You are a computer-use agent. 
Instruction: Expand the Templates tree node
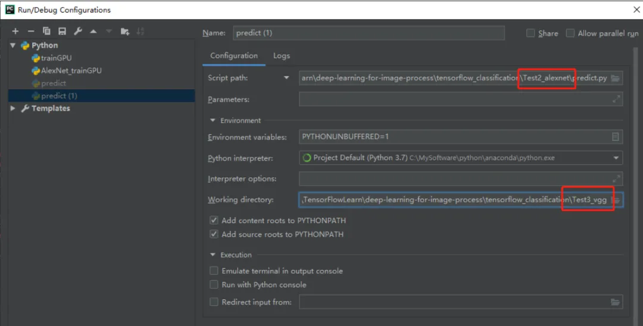click(x=13, y=108)
